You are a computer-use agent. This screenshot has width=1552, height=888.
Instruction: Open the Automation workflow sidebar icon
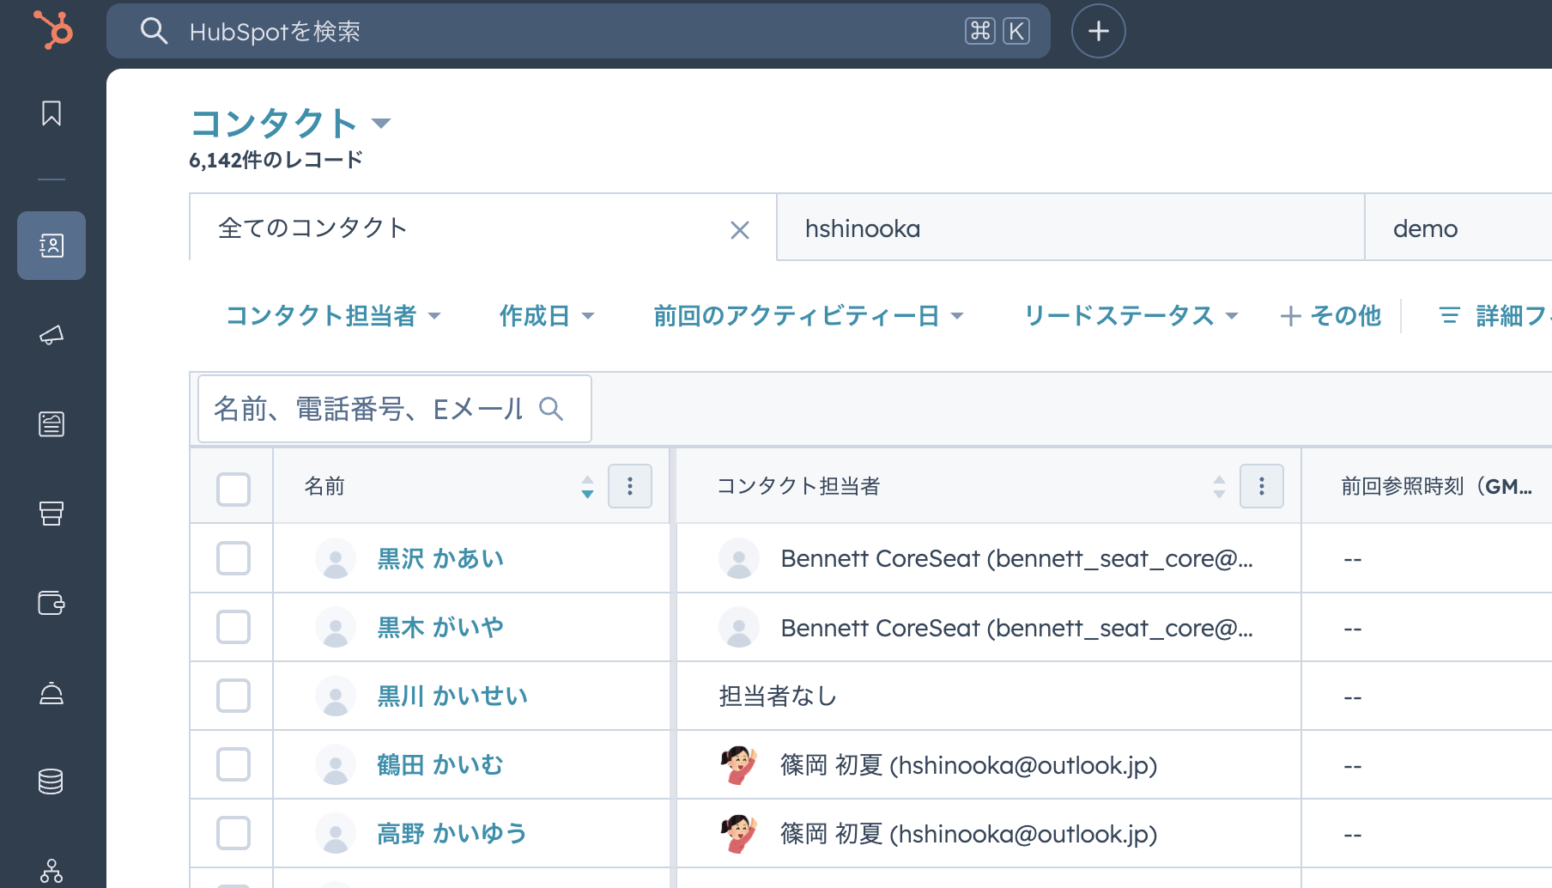(x=52, y=871)
